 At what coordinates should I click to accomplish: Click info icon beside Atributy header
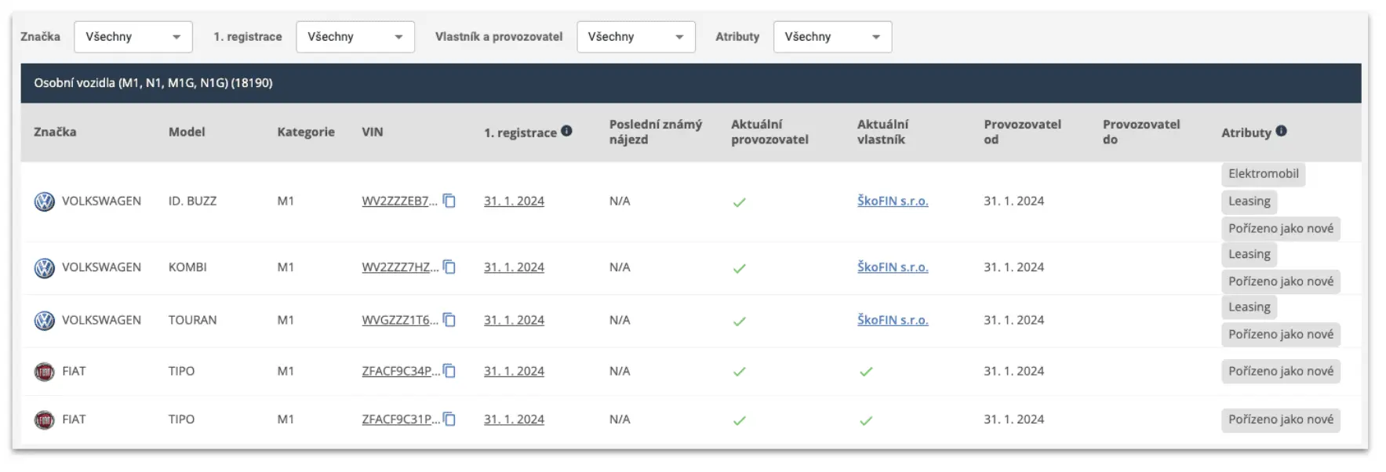point(1281,131)
